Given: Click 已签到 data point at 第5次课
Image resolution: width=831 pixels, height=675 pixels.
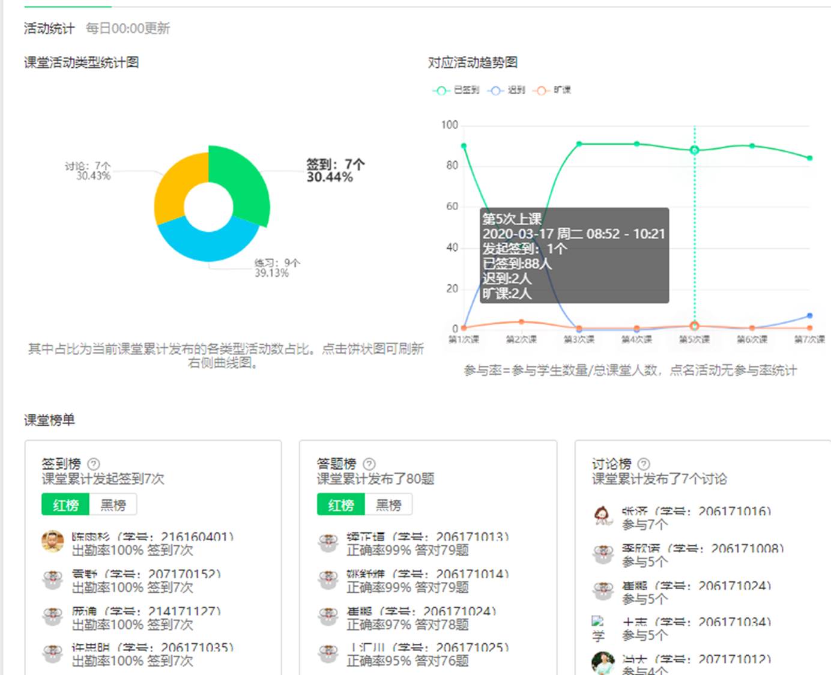Looking at the screenshot, I should [x=694, y=150].
